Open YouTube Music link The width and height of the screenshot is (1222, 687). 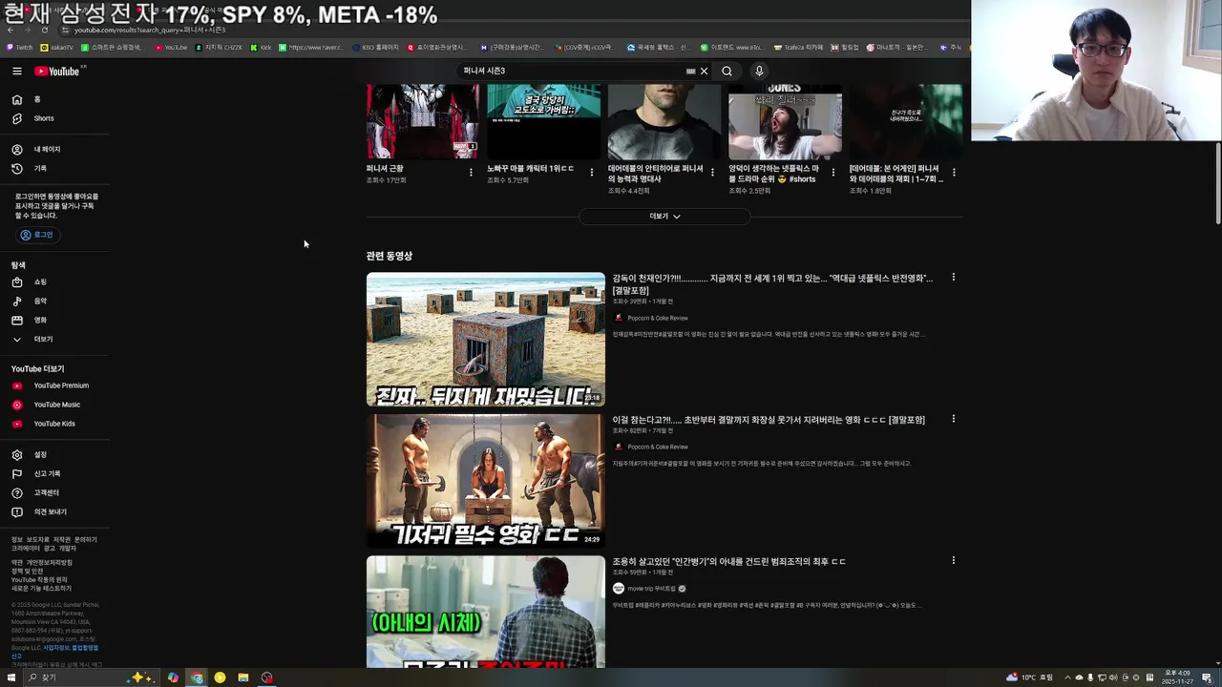[x=55, y=405]
